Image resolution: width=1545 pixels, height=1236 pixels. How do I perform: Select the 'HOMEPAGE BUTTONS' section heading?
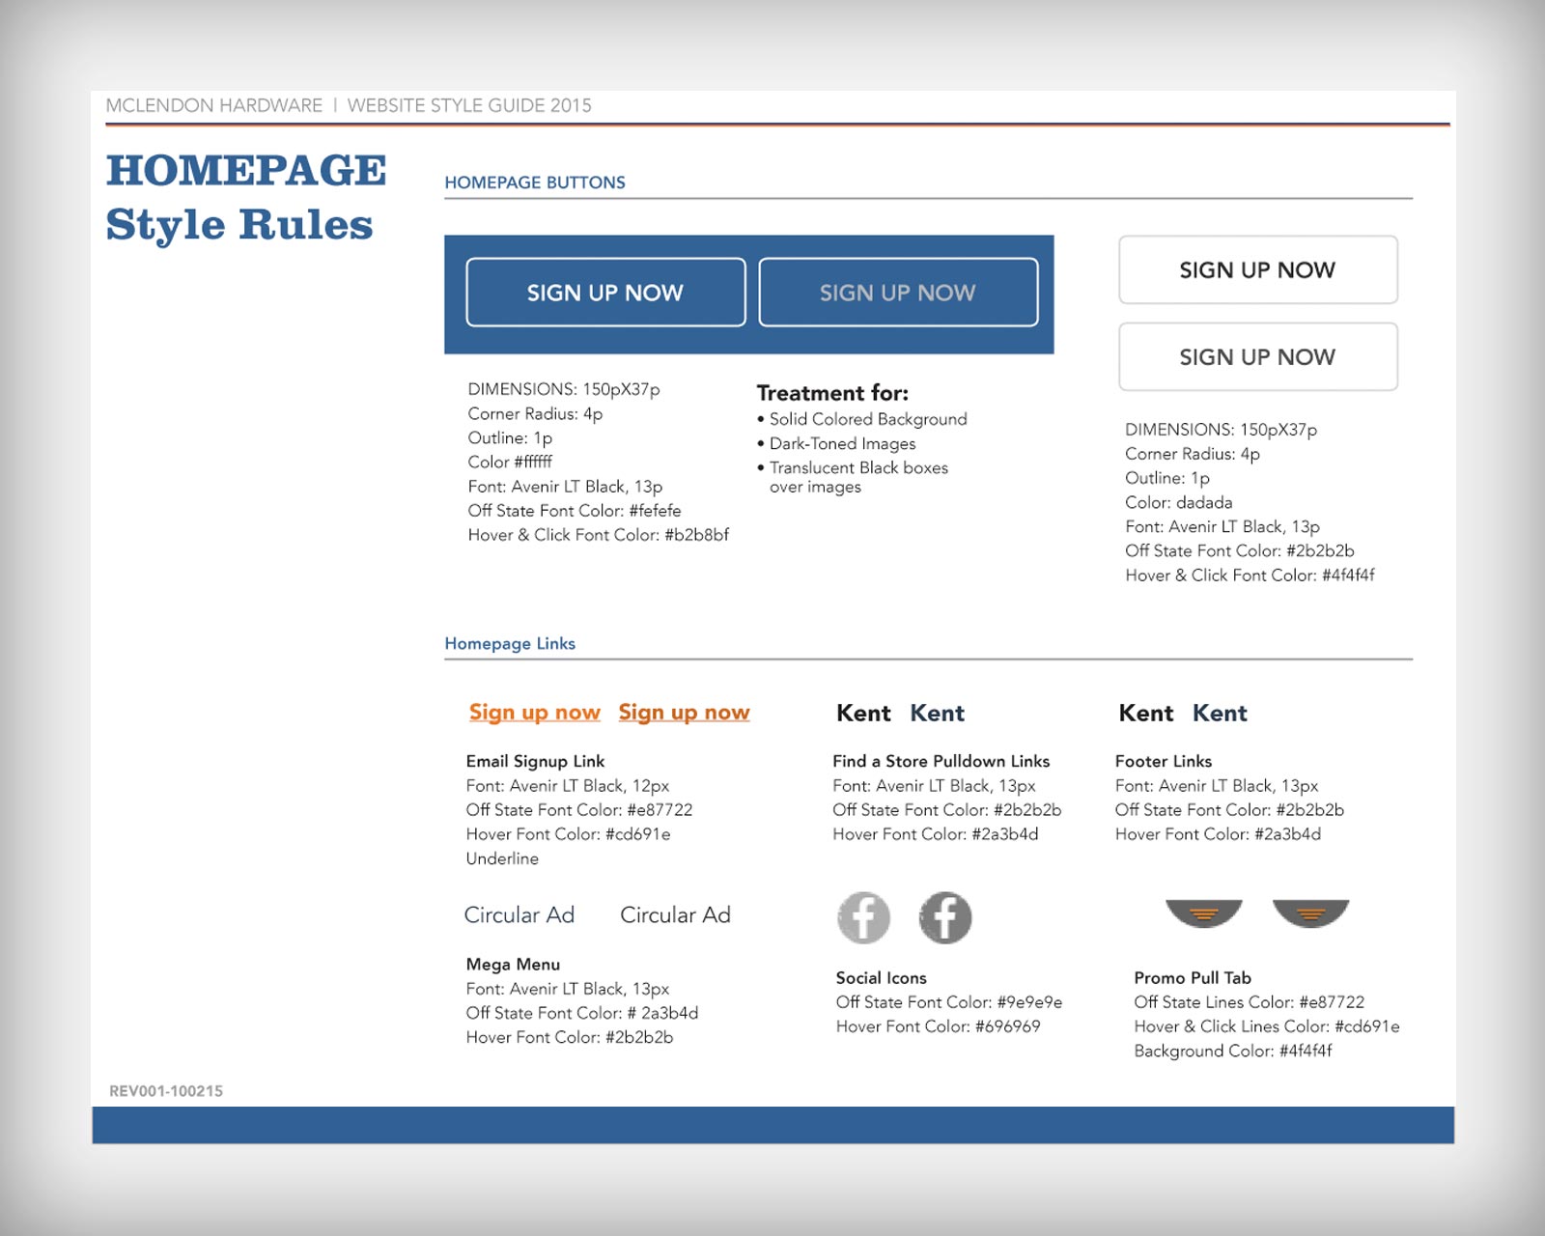[535, 183]
